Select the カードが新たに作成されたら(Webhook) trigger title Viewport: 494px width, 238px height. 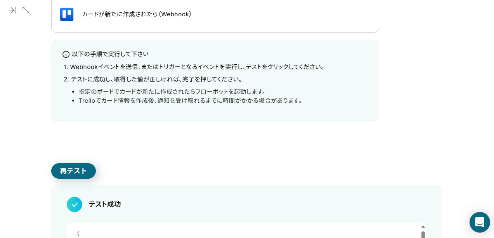137,14
